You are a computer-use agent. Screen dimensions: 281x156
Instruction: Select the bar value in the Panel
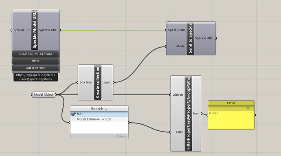pyautogui.click(x=215, y=113)
